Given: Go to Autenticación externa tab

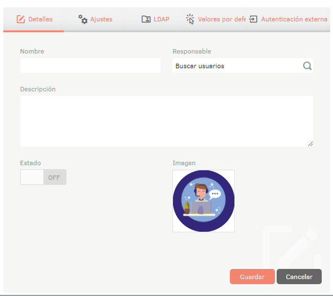Looking at the screenshot, I should [288, 19].
